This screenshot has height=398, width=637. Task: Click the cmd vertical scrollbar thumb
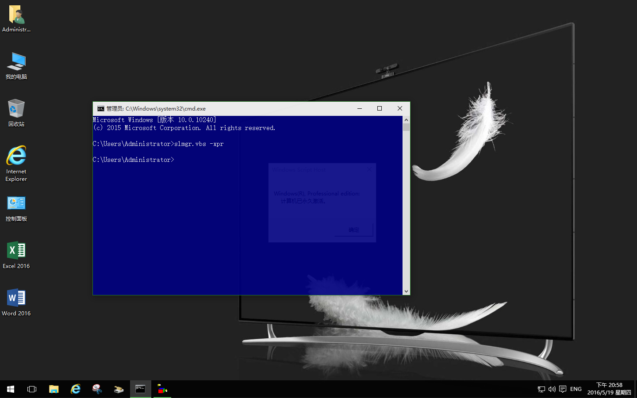[406, 127]
